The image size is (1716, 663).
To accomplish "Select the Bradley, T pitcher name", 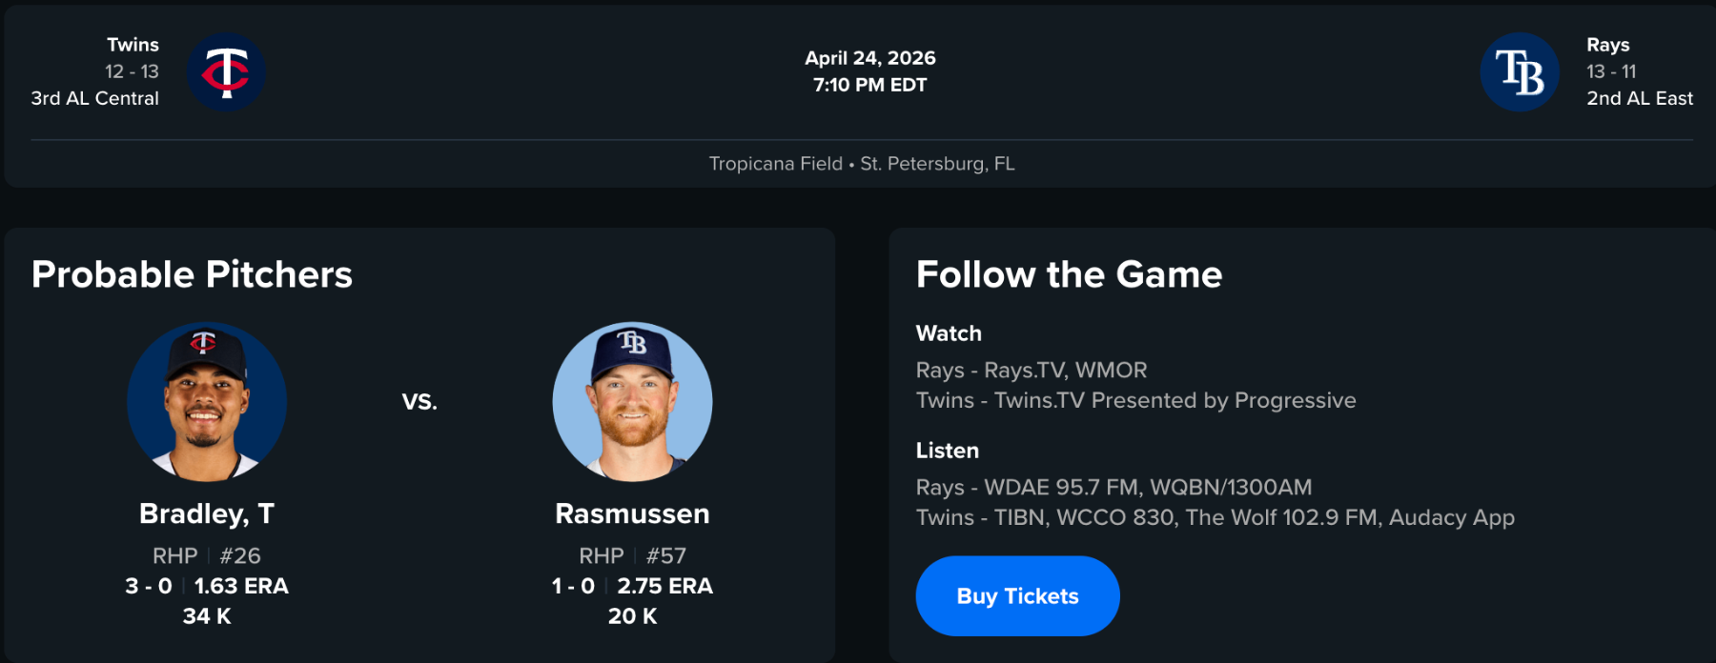I will click(x=207, y=513).
